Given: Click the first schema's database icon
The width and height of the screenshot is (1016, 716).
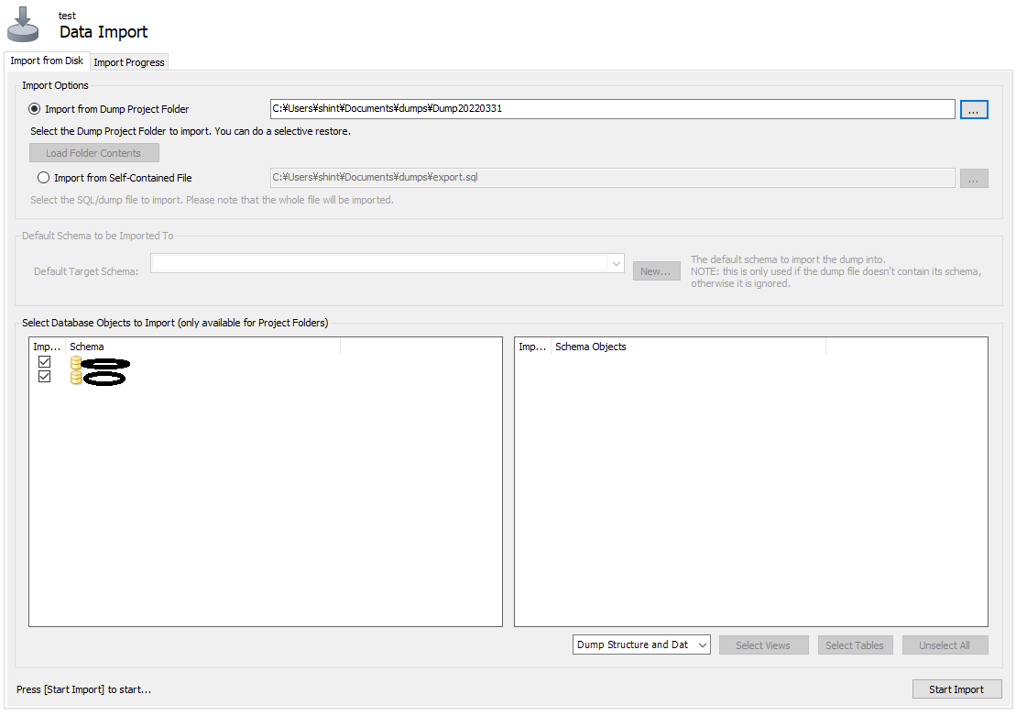Looking at the screenshot, I should [x=76, y=362].
